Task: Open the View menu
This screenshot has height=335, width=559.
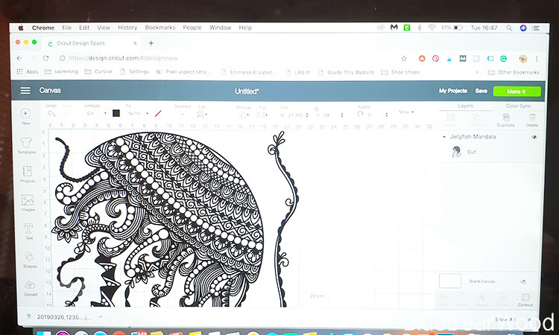Action: click(x=104, y=28)
